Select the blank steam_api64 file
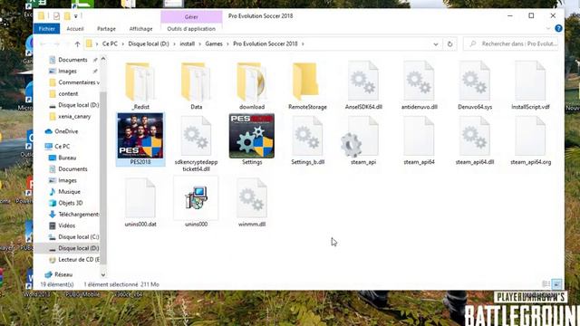Image resolution: width=580 pixels, height=326 pixels. coord(419,140)
